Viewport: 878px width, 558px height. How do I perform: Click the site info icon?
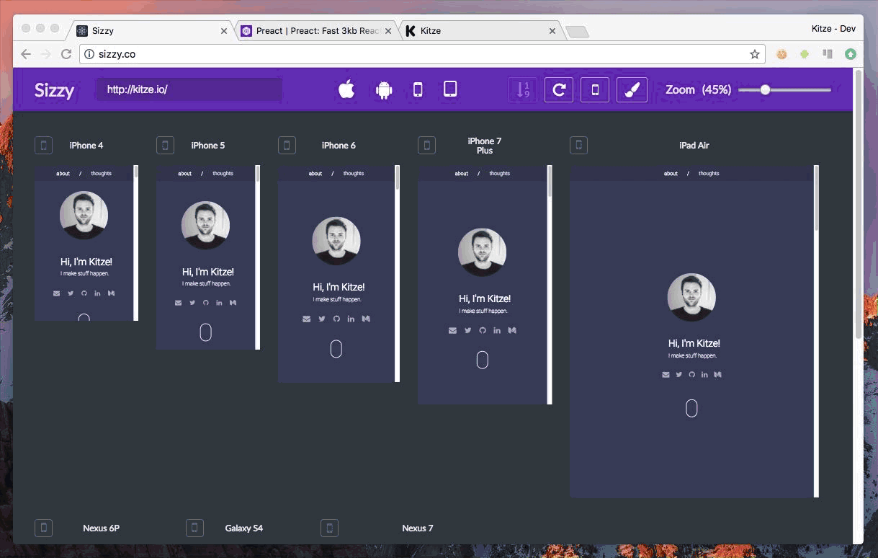point(89,54)
